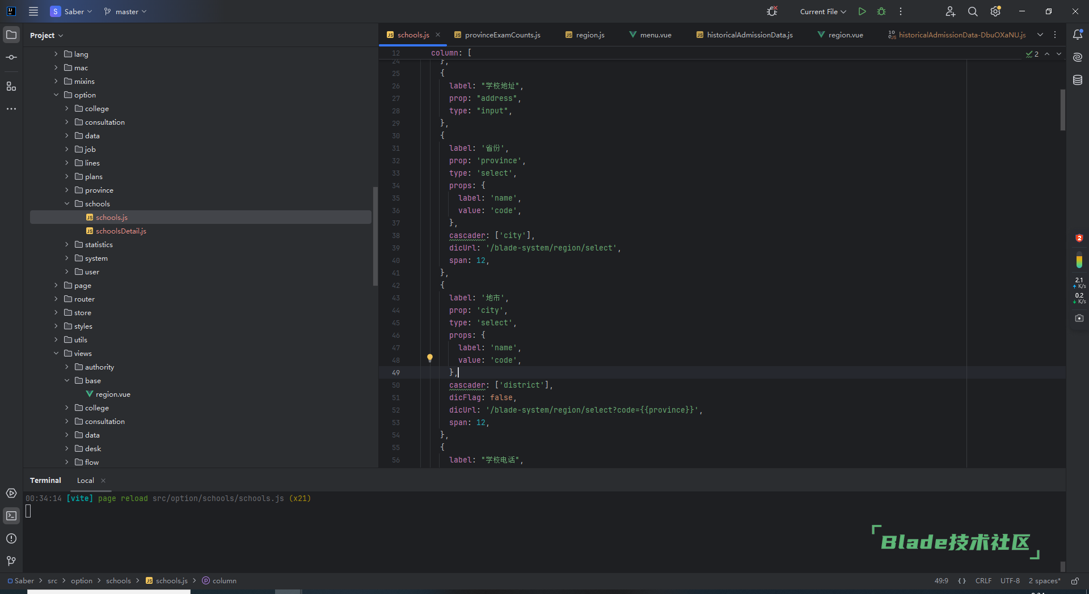
Task: Click the option breadcrumb in navigation bar
Action: (x=82, y=581)
